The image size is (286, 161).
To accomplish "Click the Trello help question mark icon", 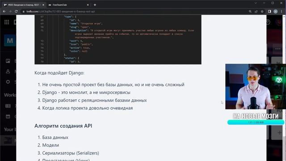I will (x=268, y=22).
